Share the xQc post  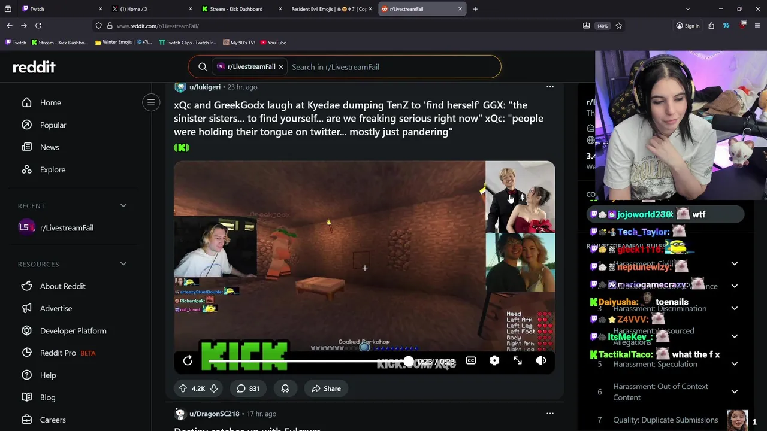coord(326,388)
